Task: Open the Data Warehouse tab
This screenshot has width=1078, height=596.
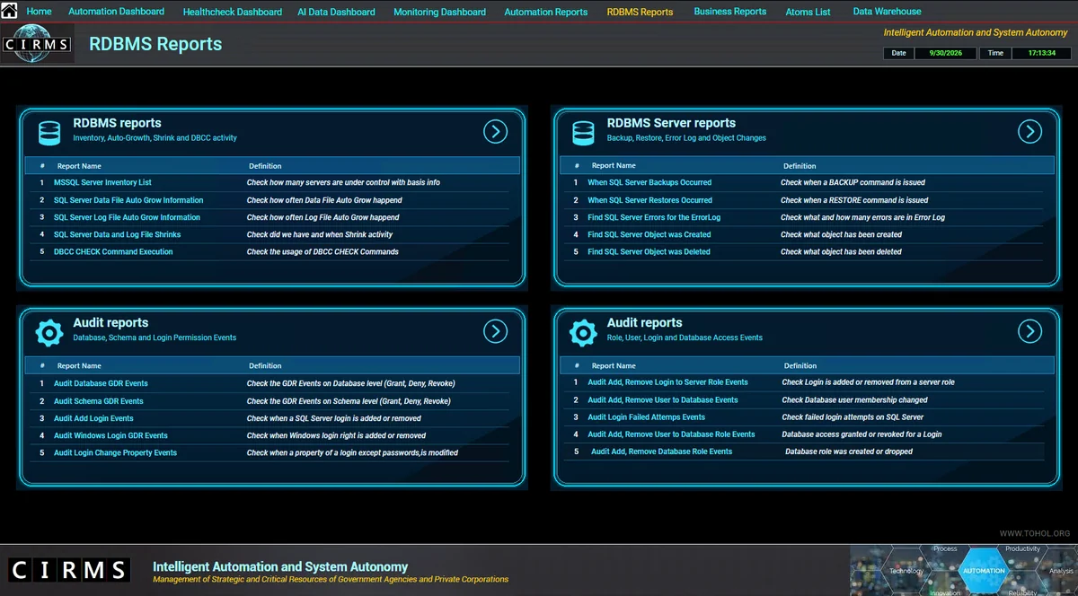Action: coord(887,12)
